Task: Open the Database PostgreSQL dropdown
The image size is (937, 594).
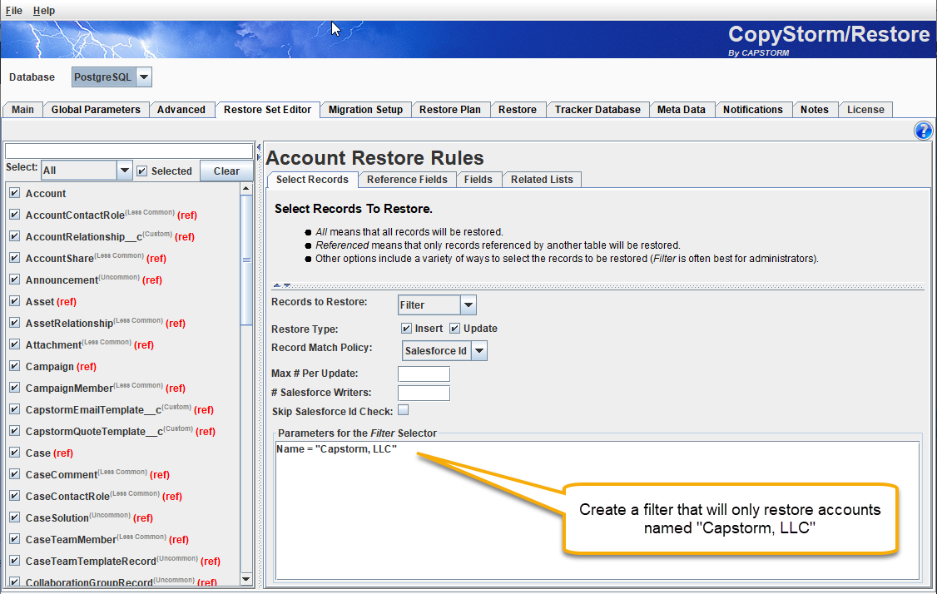Action: [x=112, y=77]
